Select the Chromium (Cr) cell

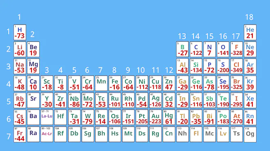88,83
